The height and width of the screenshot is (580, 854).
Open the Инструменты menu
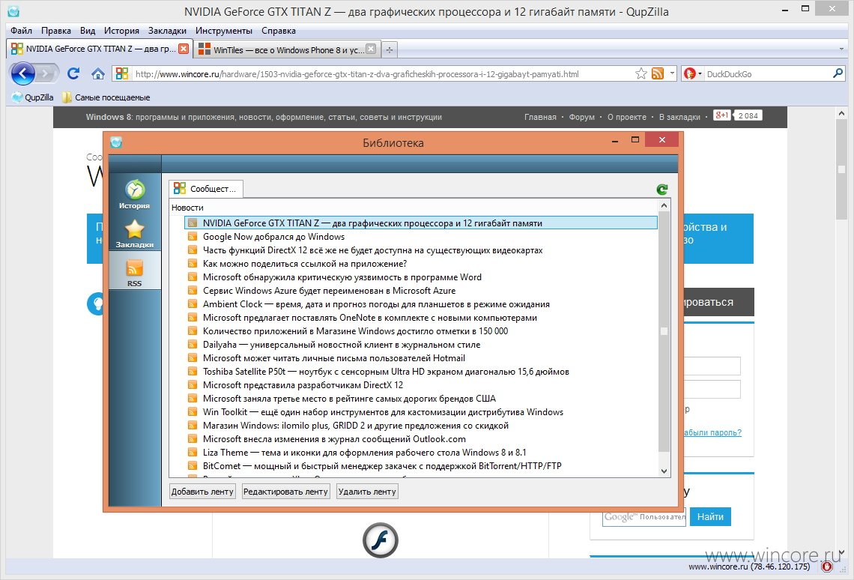(224, 31)
